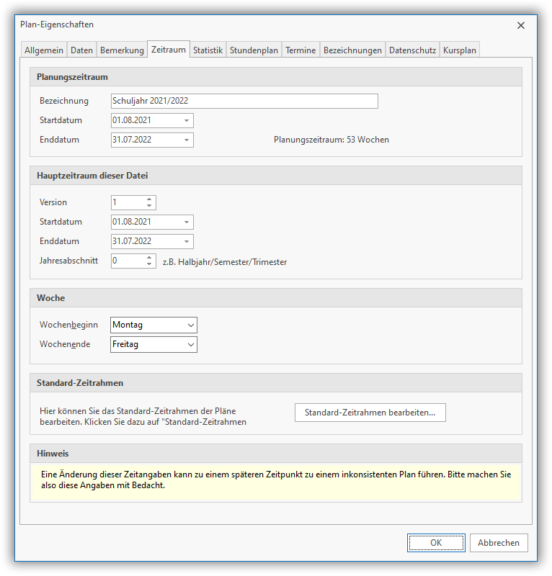Image resolution: width=552 pixels, height=576 pixels.
Task: Decrease Jahresabschnitt value with down arrow
Action: tap(149, 264)
